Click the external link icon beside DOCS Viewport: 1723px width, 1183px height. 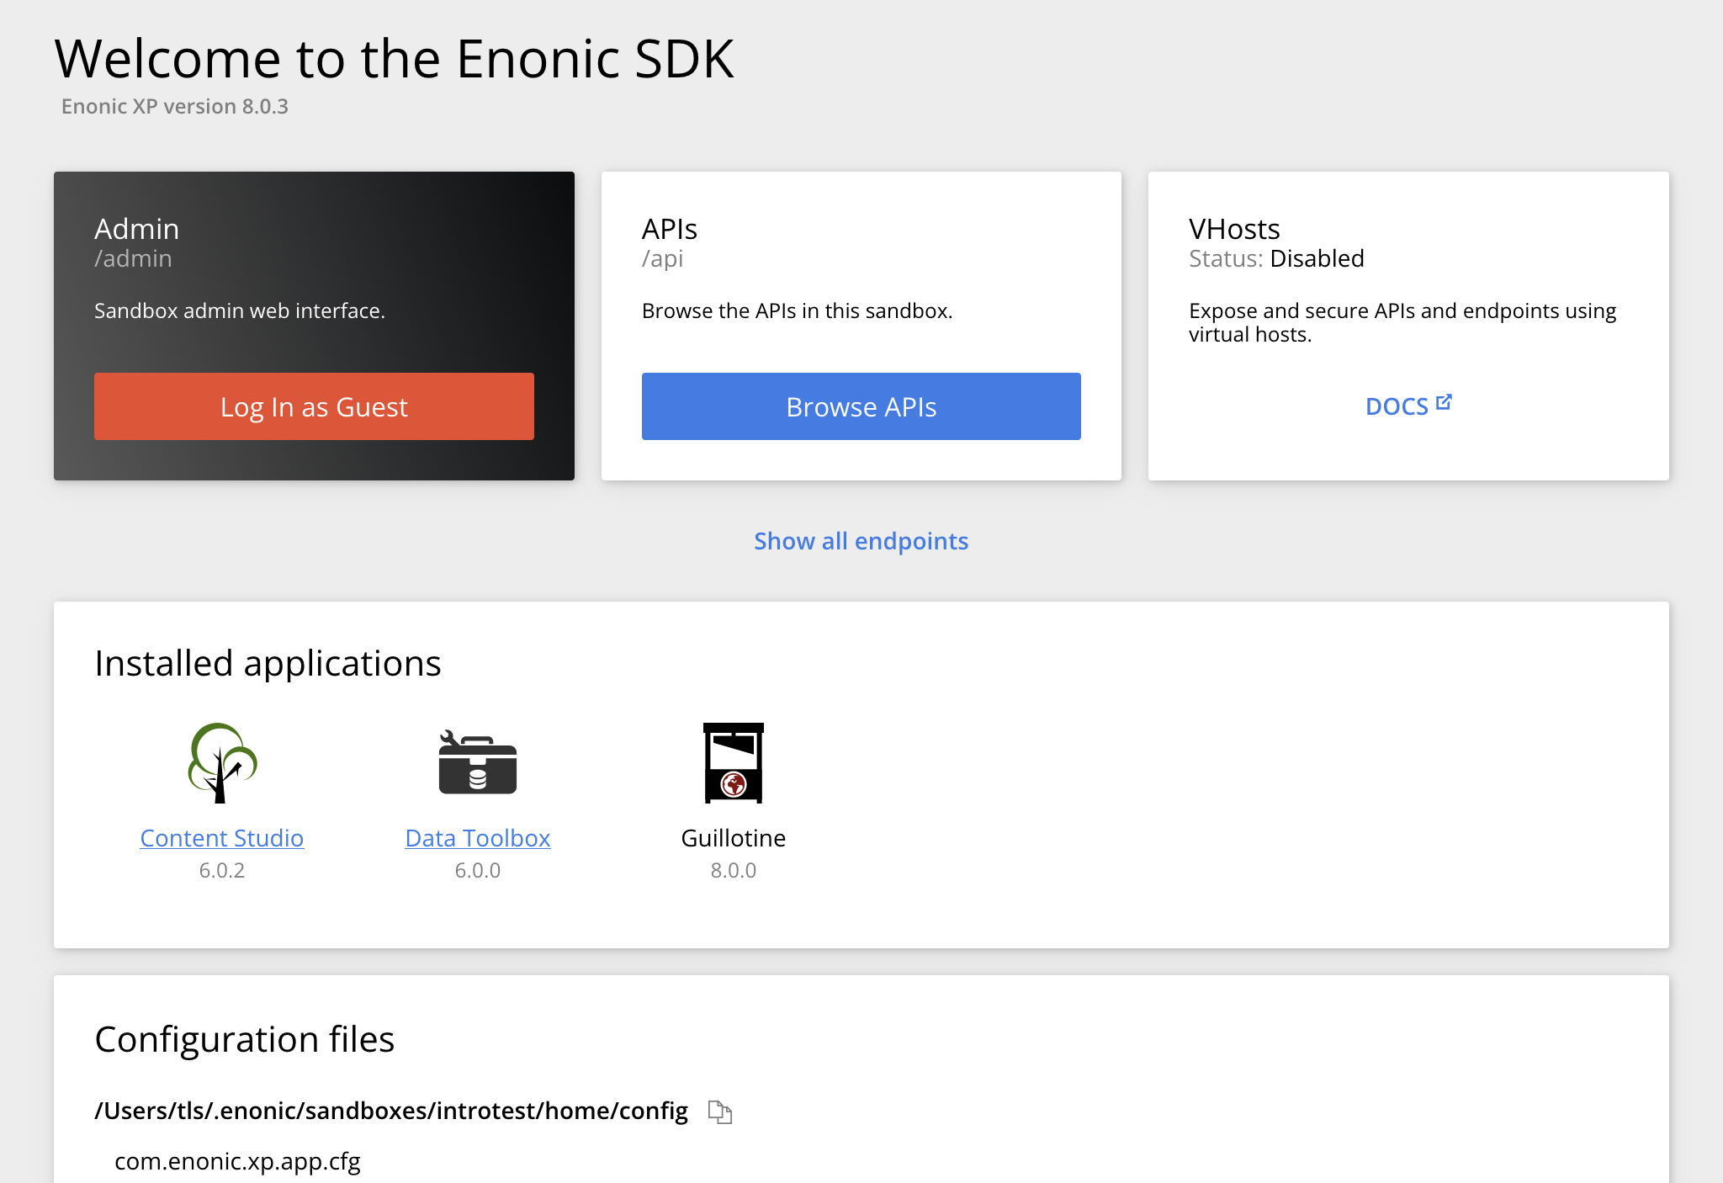(x=1444, y=402)
